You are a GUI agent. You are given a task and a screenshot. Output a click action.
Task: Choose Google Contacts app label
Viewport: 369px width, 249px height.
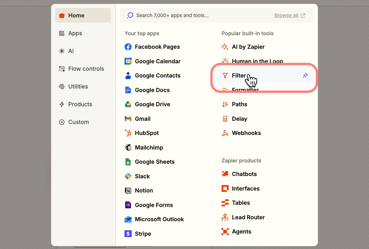coord(158,76)
